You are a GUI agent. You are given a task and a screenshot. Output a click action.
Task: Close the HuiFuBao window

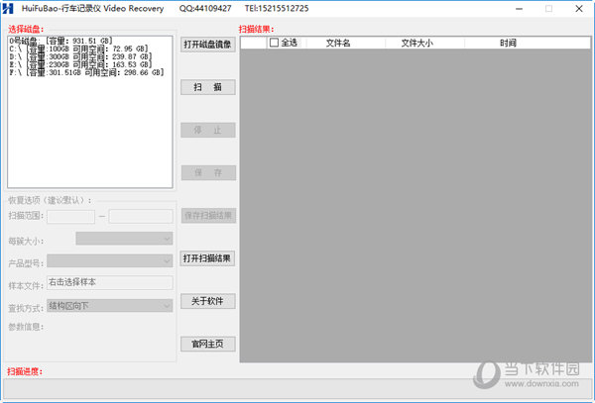579,8
